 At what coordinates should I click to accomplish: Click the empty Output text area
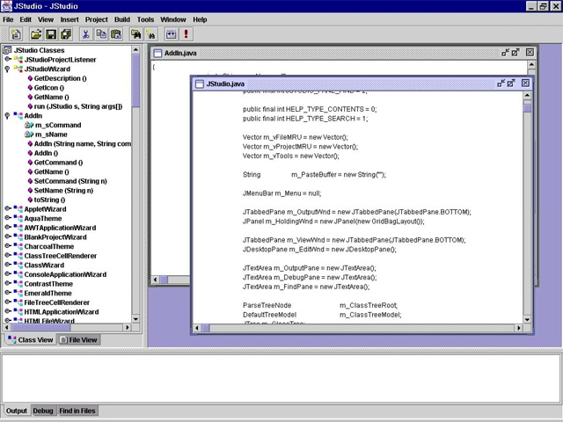[281, 378]
